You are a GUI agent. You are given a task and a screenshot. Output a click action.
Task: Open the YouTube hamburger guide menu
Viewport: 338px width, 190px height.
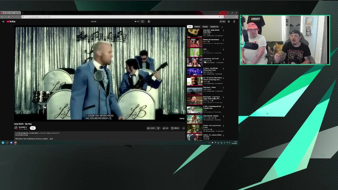tap(3, 21)
